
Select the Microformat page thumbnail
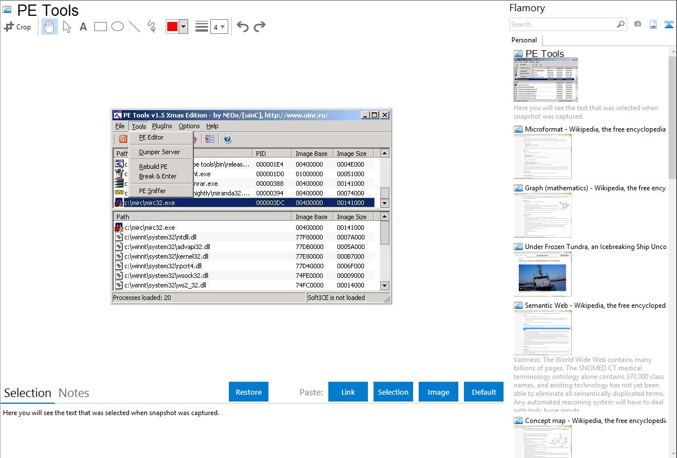click(x=543, y=156)
